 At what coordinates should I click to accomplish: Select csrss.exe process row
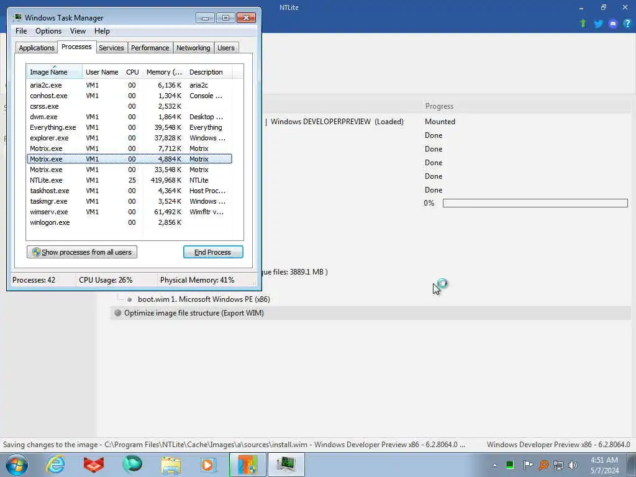point(129,106)
